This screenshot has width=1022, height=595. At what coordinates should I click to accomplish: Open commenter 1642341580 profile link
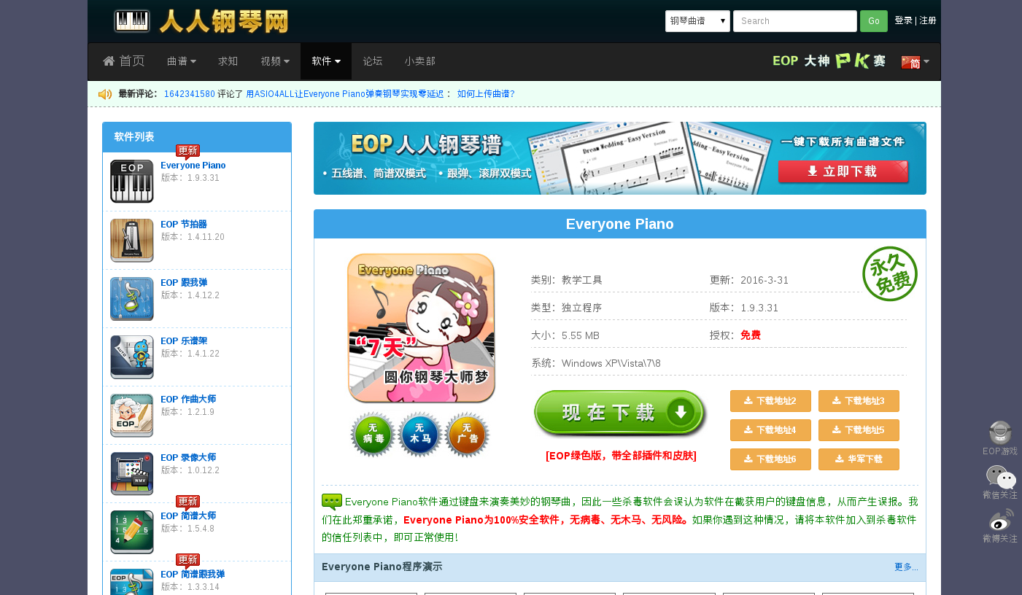(x=190, y=94)
